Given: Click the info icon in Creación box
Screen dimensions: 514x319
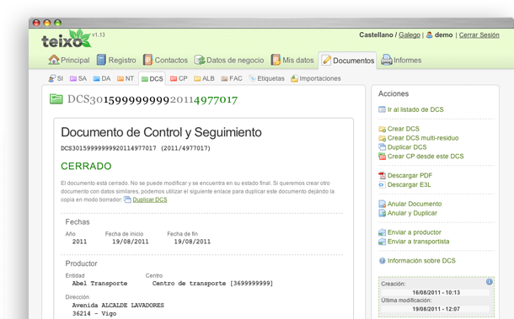Looking at the screenshot, I should click(489, 282).
